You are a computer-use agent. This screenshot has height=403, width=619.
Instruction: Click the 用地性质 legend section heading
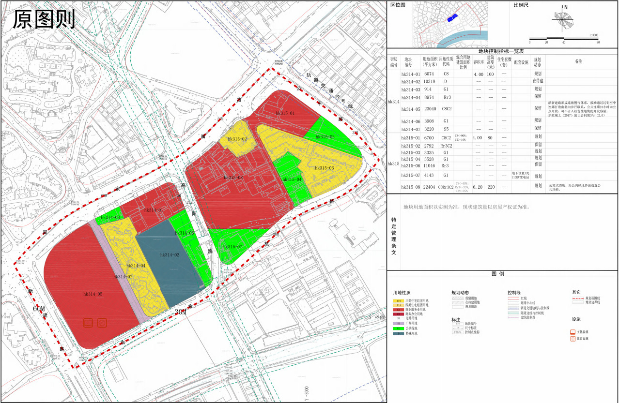click(x=402, y=293)
